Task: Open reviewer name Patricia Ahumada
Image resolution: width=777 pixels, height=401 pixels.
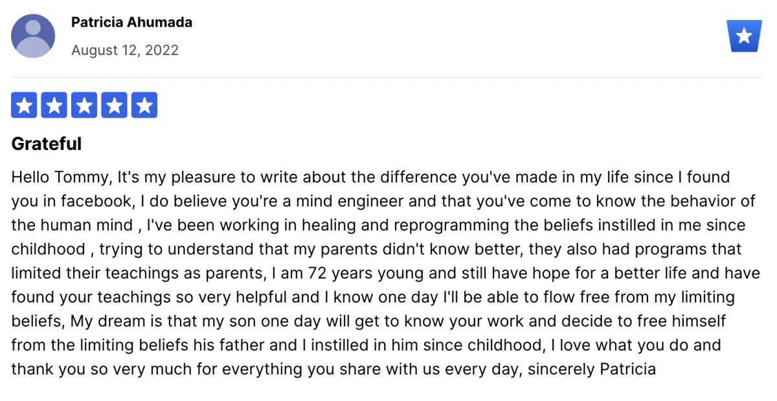Action: [x=131, y=22]
